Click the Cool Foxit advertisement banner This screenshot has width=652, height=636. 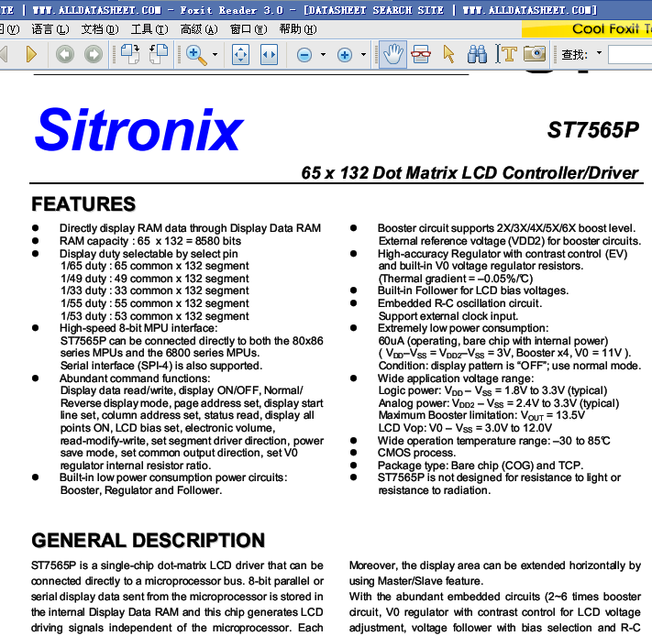587,29
